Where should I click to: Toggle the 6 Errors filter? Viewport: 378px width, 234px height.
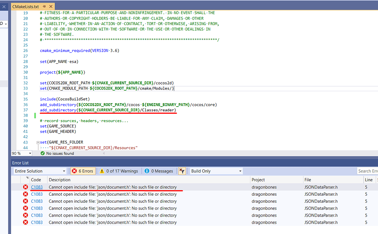click(83, 171)
